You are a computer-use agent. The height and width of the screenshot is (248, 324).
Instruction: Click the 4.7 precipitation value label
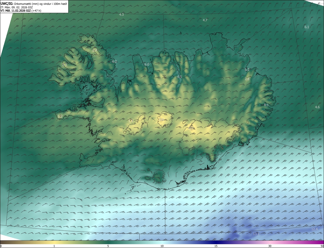point(205,20)
